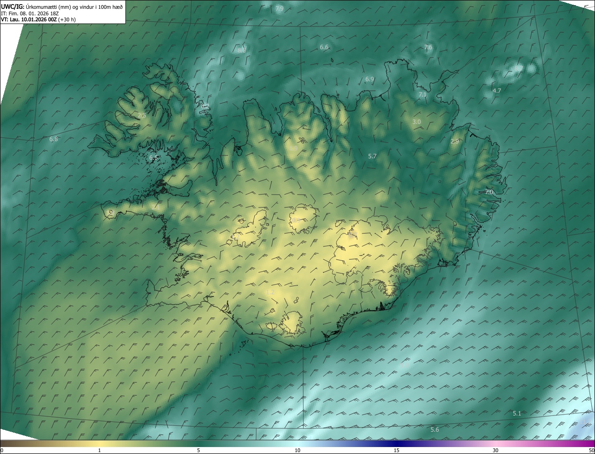The height and width of the screenshot is (454, 595).
Task: Click the 4.7 value over the sea
Action: pyautogui.click(x=497, y=91)
